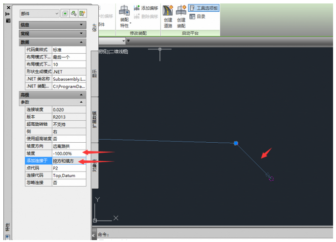
Task: Click the Quick Select icon
Action: click(x=82, y=14)
